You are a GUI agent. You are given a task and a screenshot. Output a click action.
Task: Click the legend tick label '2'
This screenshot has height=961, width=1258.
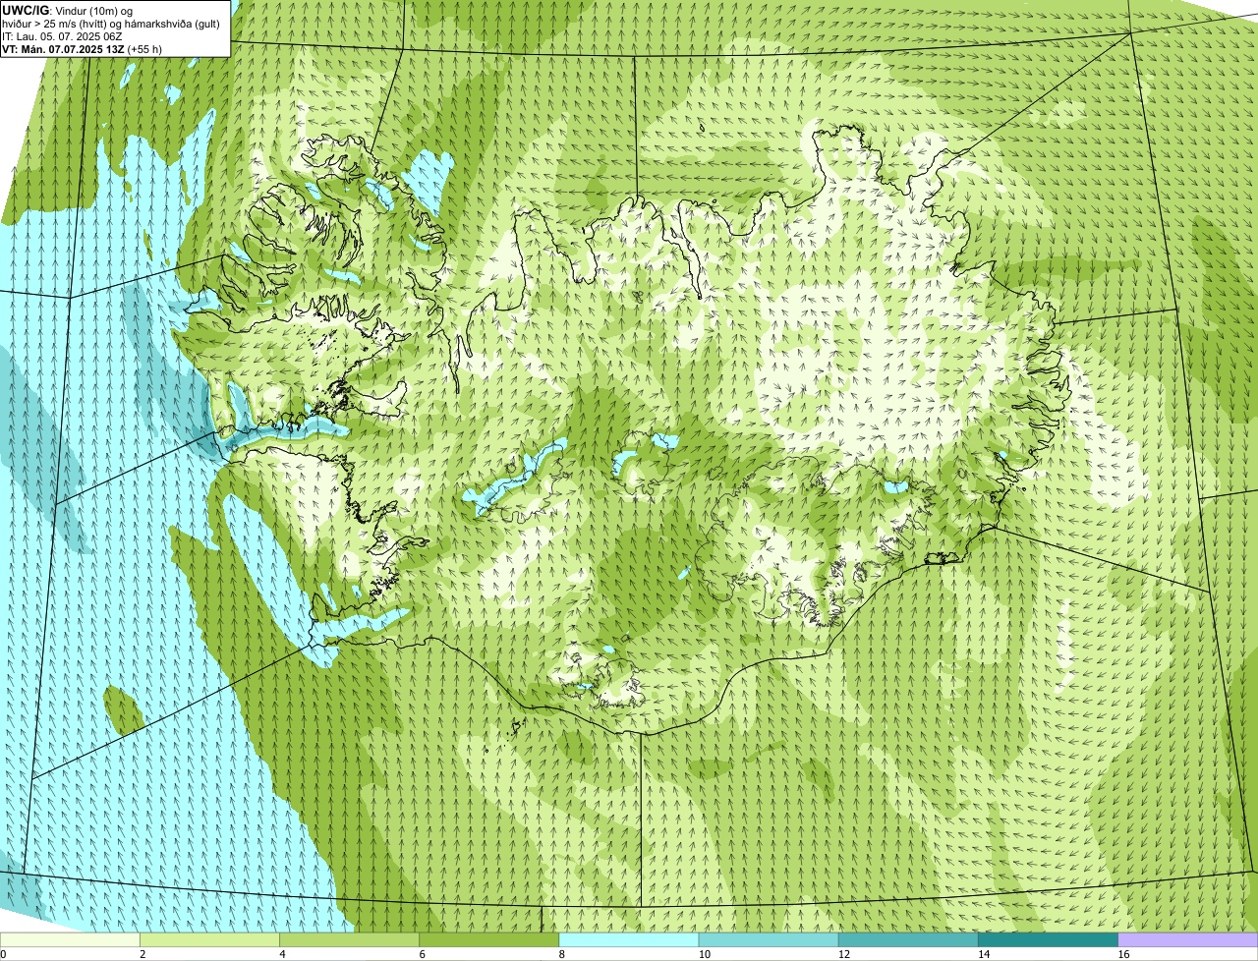pyautogui.click(x=143, y=954)
